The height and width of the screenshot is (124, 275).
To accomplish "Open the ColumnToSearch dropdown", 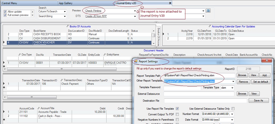I will pyautogui.click(x=65, y=12).
